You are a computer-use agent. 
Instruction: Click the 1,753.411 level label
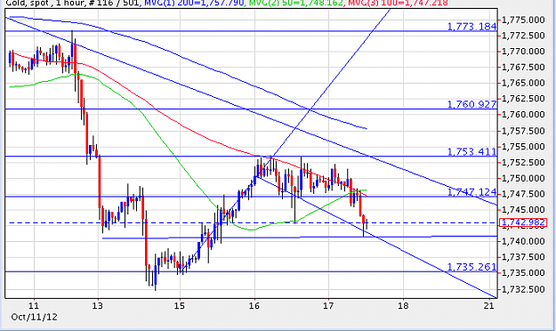pos(471,152)
